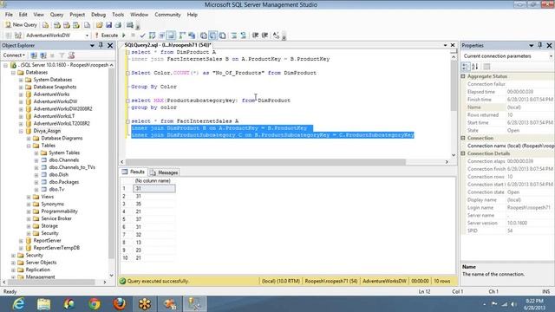Click the Change Connection icon beside database box
555x312 pixels.
pos(17,36)
